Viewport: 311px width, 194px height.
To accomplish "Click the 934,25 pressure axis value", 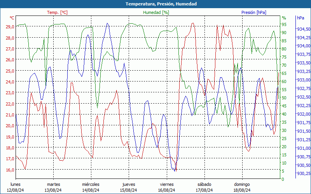I will [x=304, y=37].
